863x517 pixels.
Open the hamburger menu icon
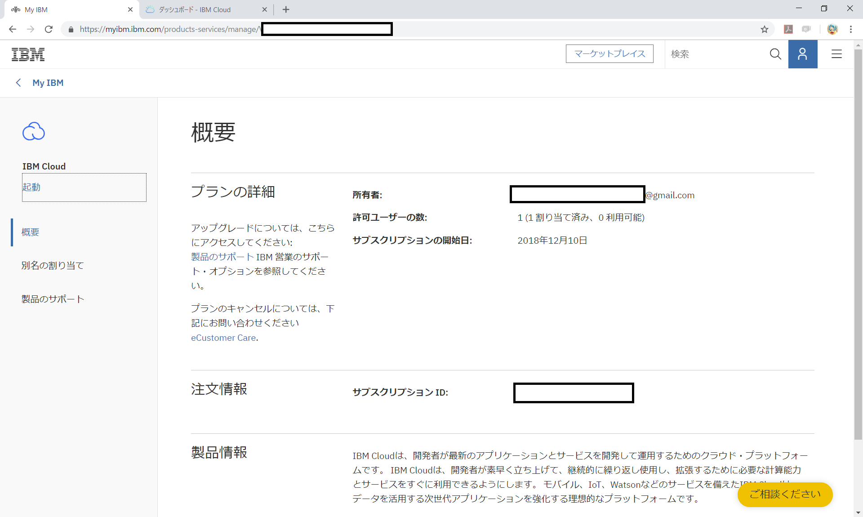click(836, 54)
